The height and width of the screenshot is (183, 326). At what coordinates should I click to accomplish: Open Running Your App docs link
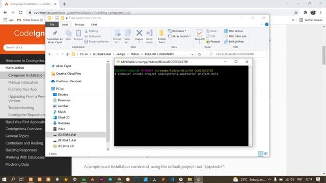tap(22, 89)
